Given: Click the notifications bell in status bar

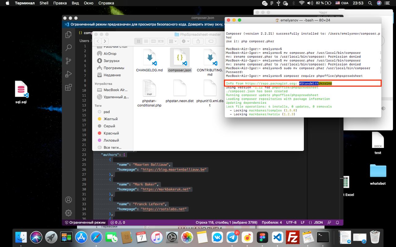Looking at the screenshot, I should point(338,222).
